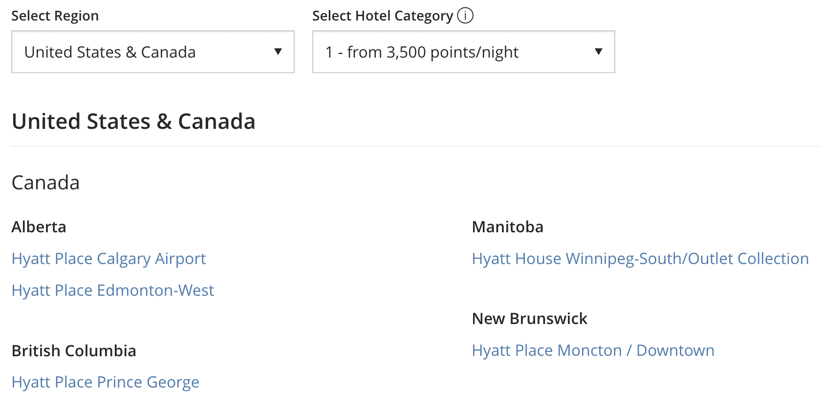
Task: Click the horizontal divider below the page heading
Action: [x=415, y=146]
